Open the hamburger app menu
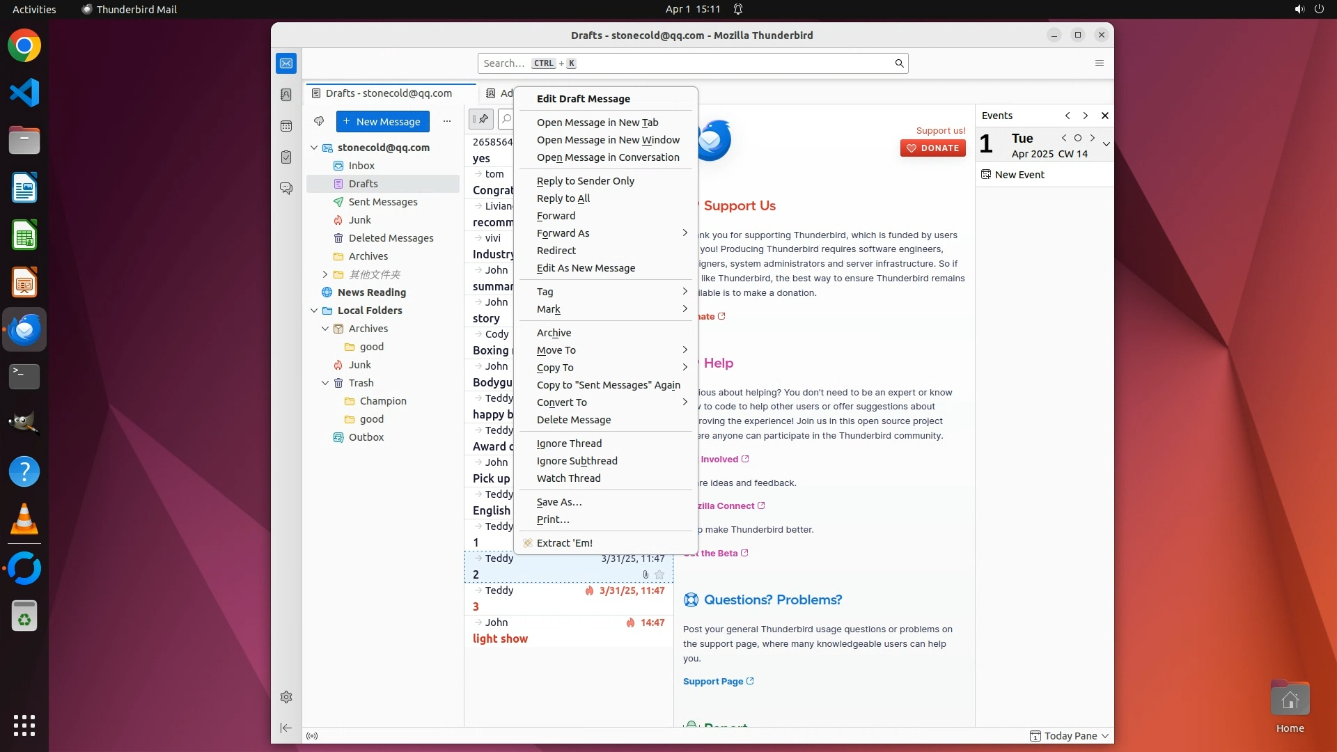Screen dimensions: 1337x752 click(1100, 63)
